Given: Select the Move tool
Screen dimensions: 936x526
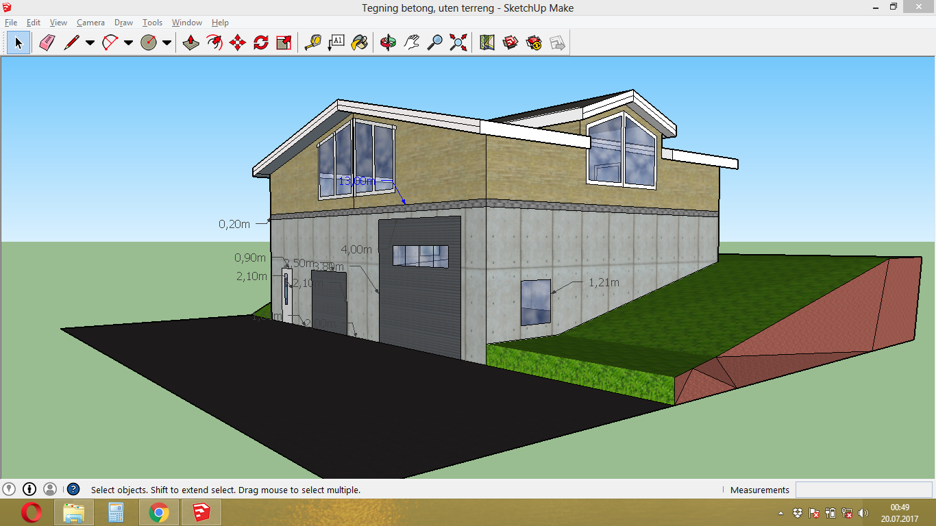Looking at the screenshot, I should tap(238, 43).
